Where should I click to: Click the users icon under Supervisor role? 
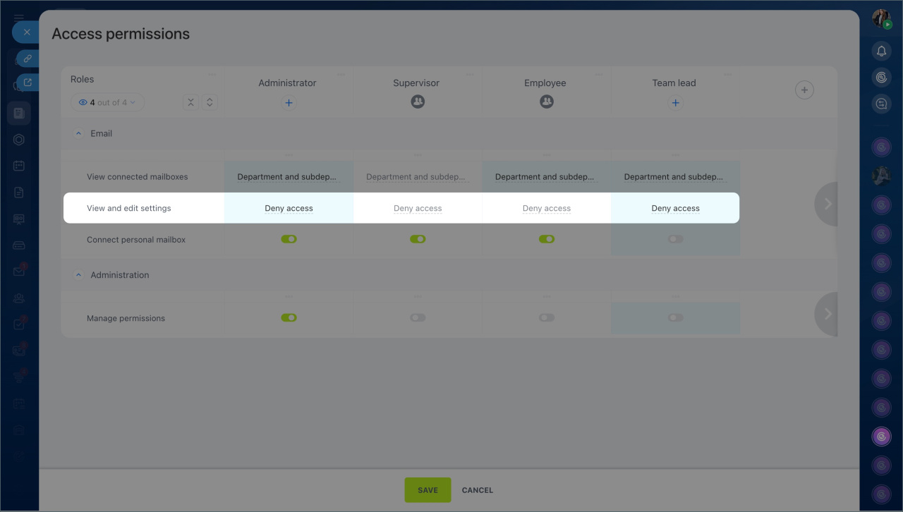click(x=418, y=102)
